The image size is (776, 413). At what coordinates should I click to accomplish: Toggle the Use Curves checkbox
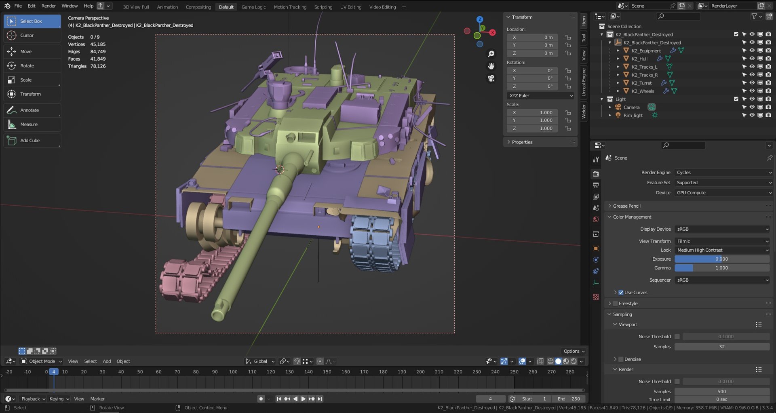(x=621, y=293)
